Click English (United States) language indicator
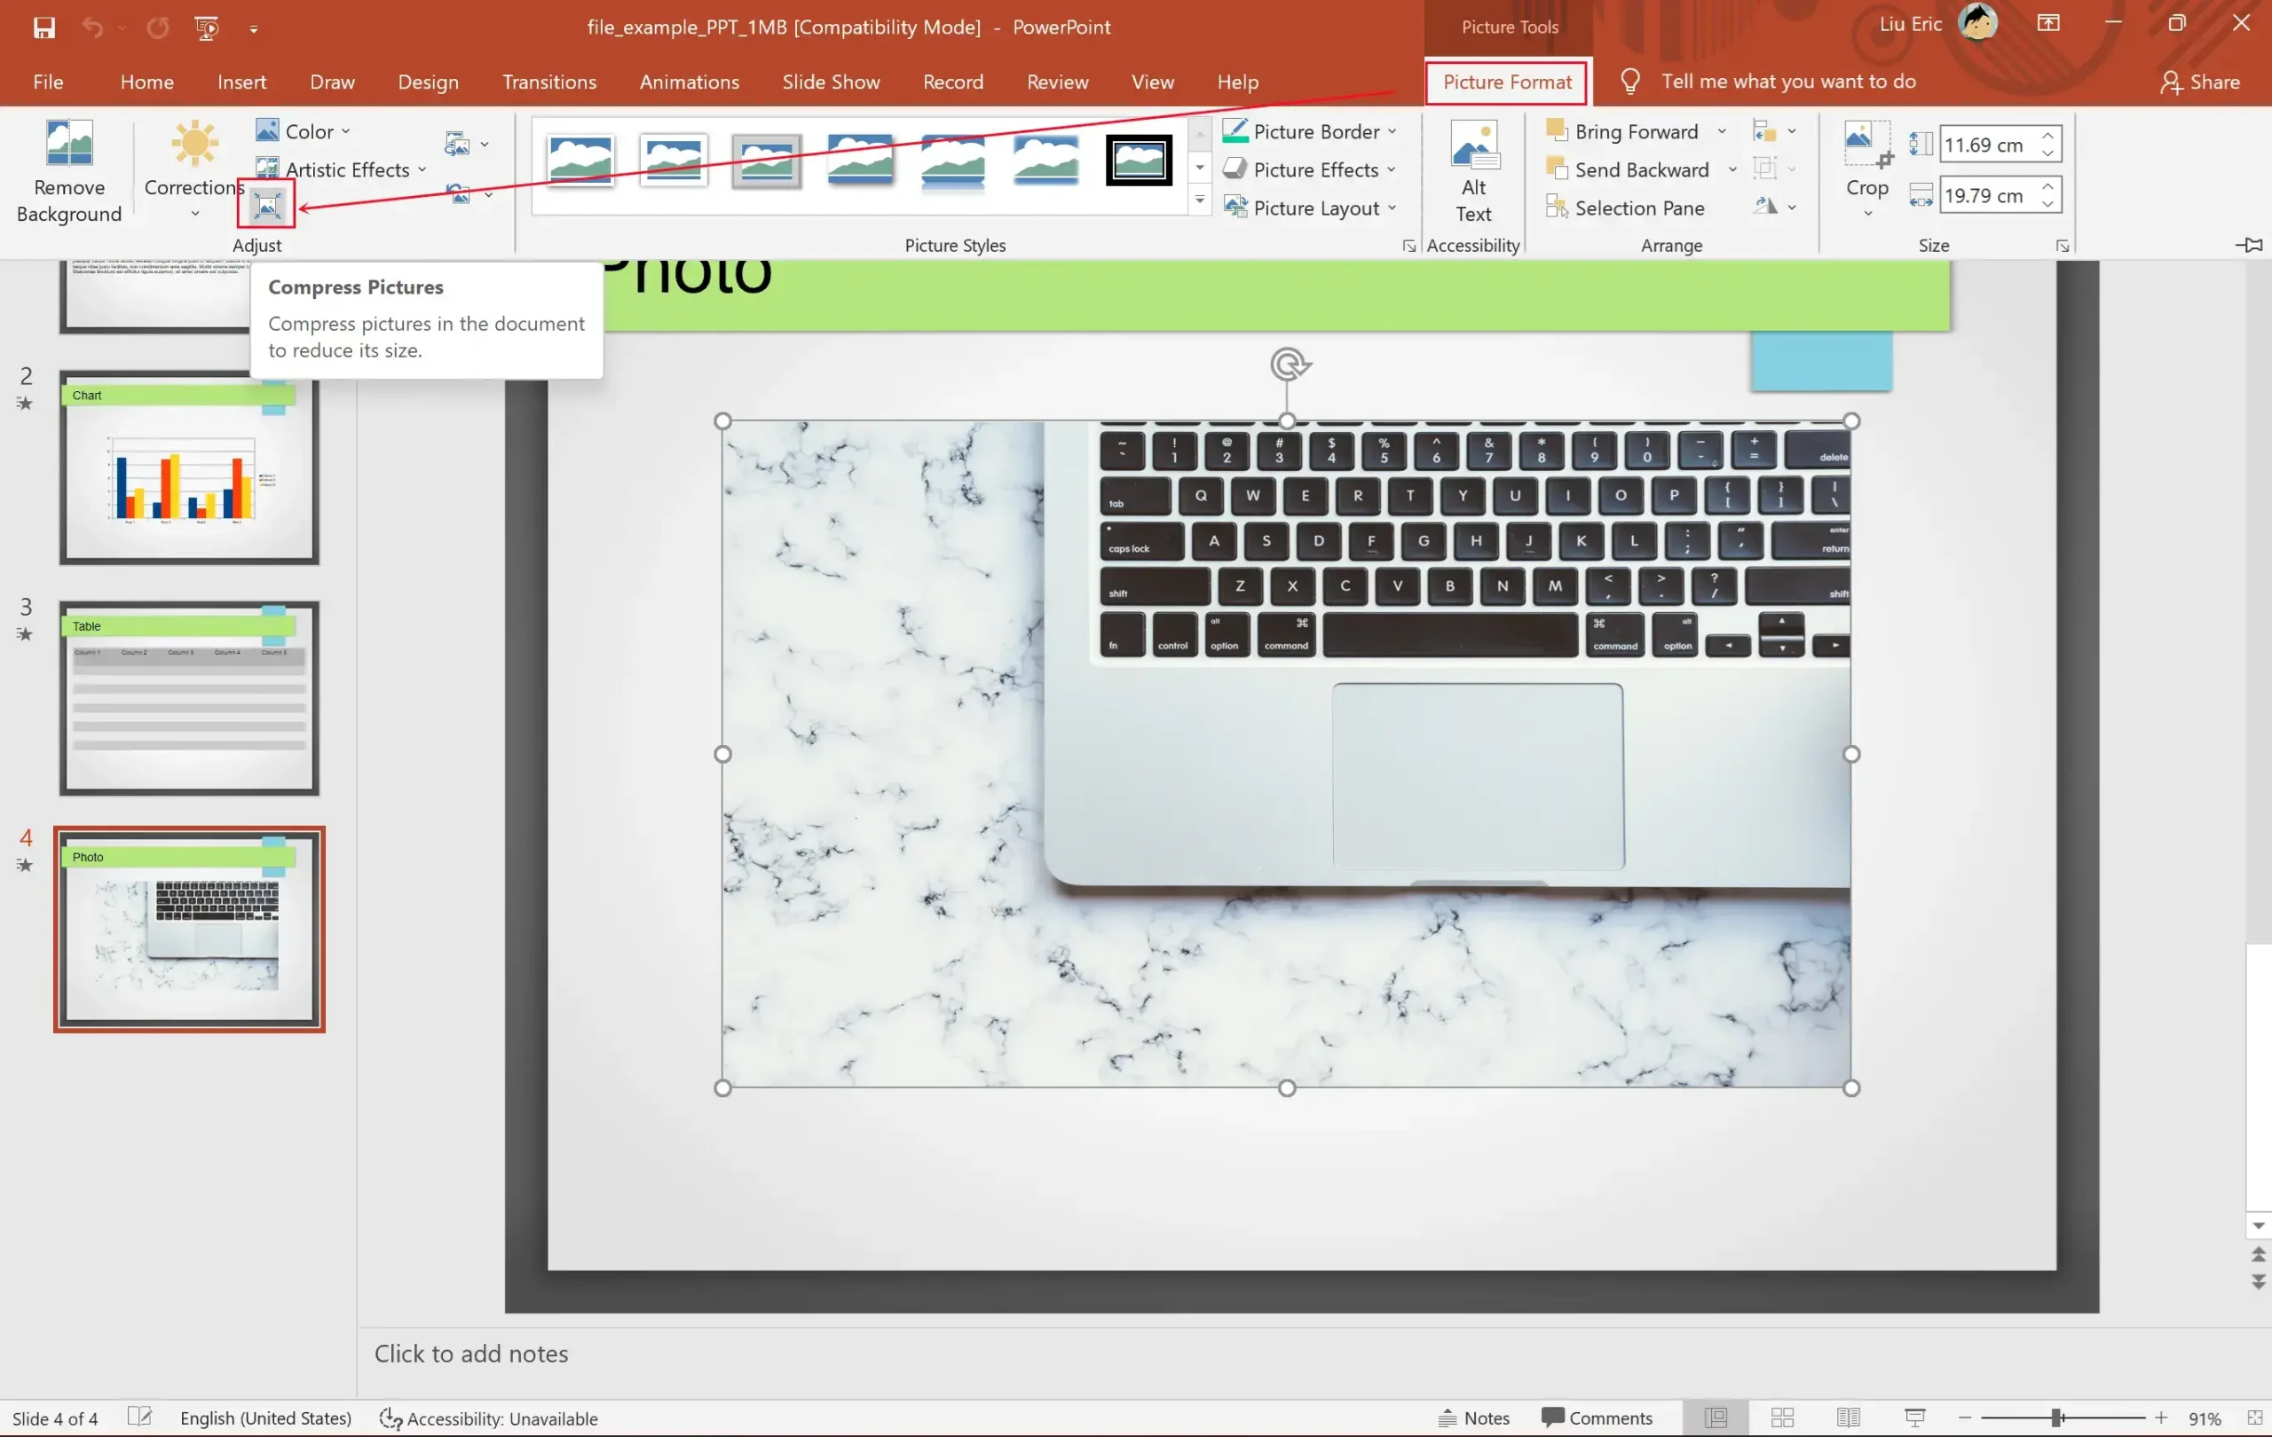The width and height of the screenshot is (2272, 1437). pos(265,1417)
